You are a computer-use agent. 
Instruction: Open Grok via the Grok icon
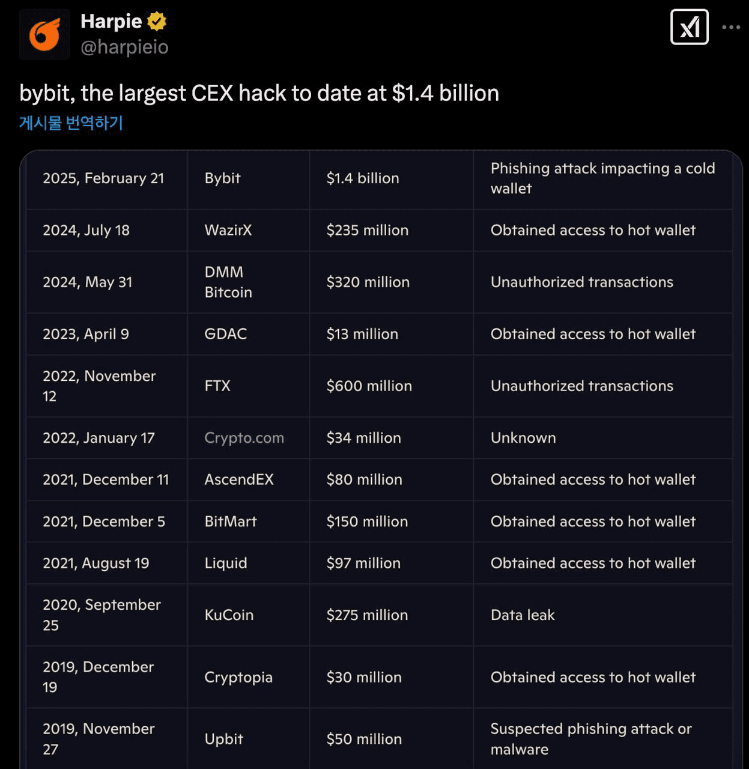tap(689, 26)
